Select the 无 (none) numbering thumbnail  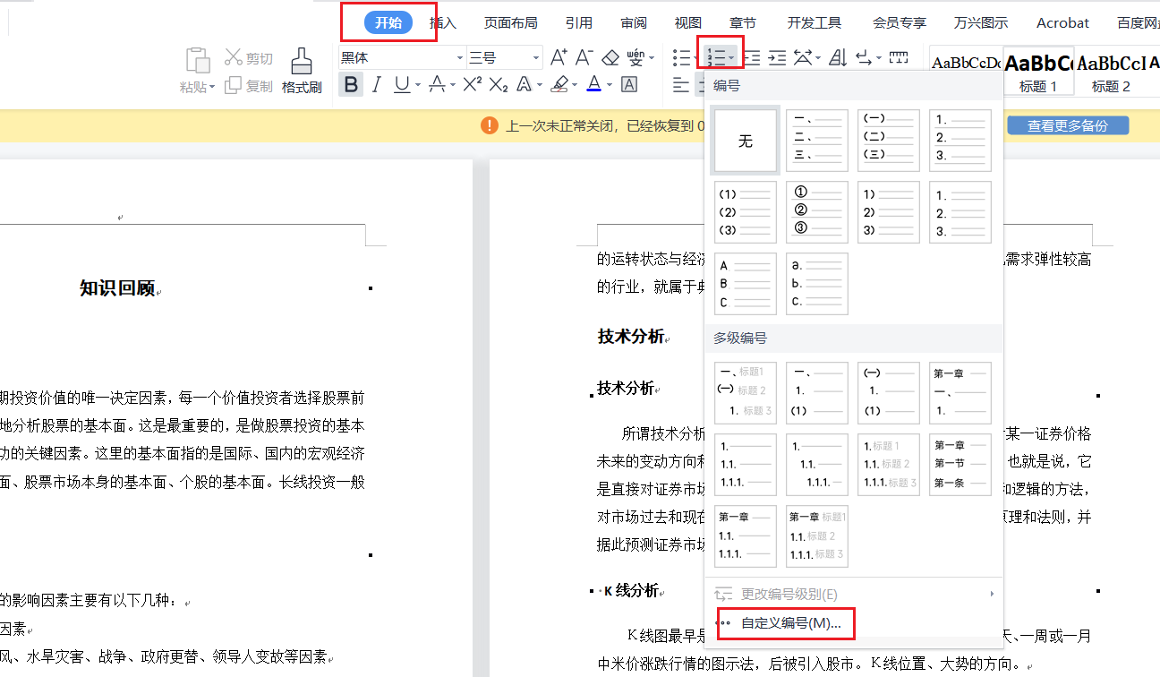tap(745, 141)
